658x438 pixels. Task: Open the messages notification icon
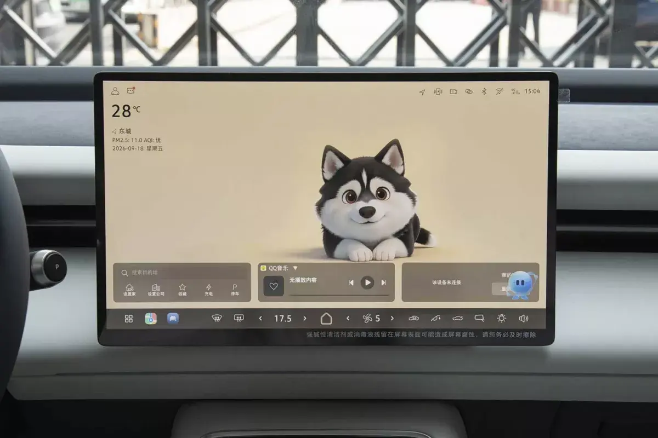tap(131, 91)
